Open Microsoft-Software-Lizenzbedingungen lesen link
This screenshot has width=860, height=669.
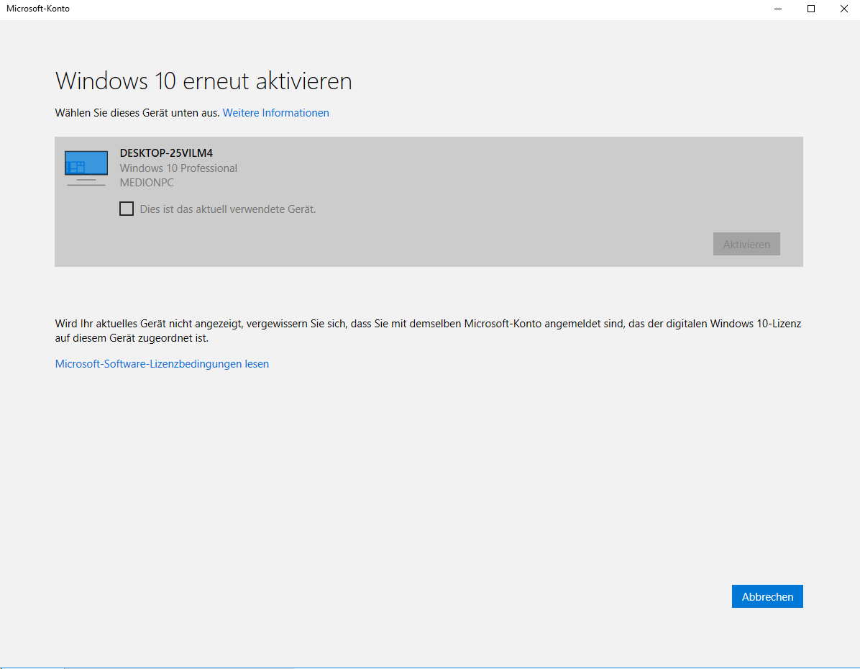coord(162,364)
